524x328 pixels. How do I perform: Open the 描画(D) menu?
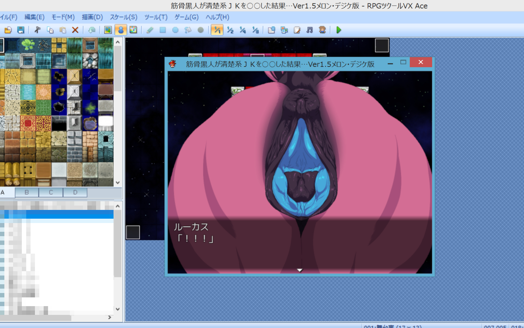(x=92, y=17)
